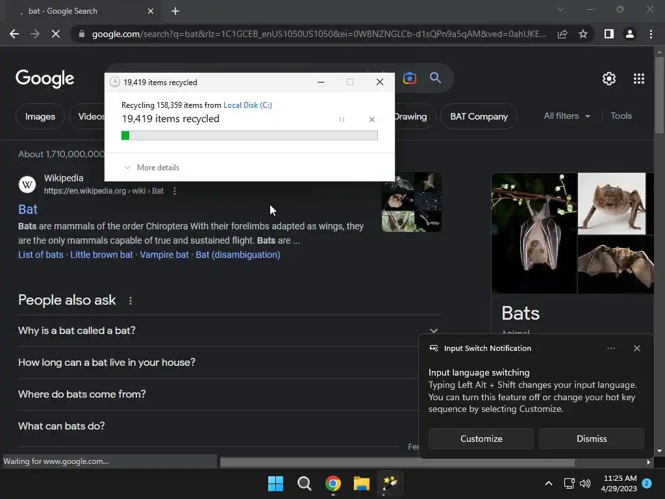Run search with the magnifier icon
Screen dimensions: 665x499
pyautogui.click(x=435, y=78)
